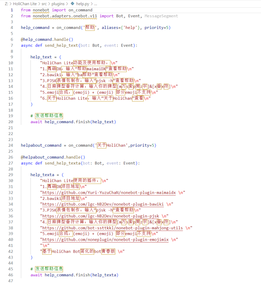Click 'nonebot.adapters.onebot.v11' module name
This screenshot has height=290, width=261.
pos(65,16)
